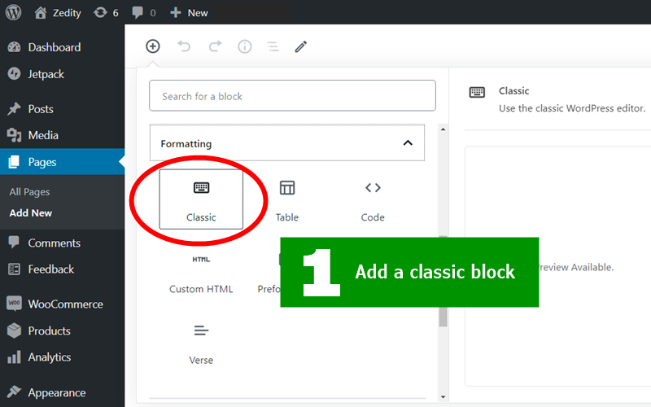Insert the Code block
Viewport: 651px width, 407px height.
pyautogui.click(x=373, y=200)
